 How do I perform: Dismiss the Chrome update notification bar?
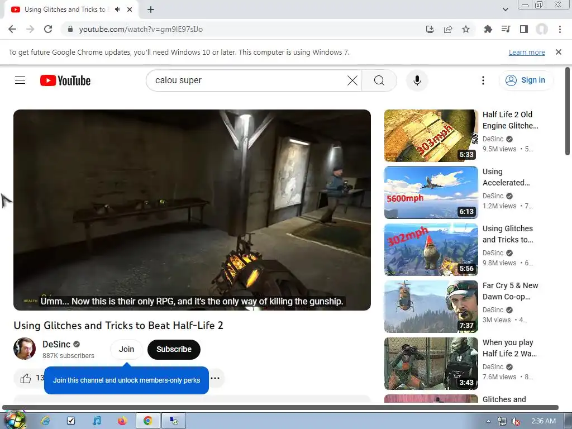559,52
